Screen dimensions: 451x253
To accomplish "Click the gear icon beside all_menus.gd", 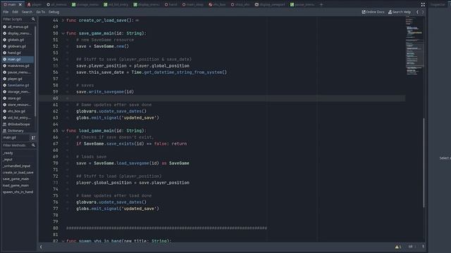I will tap(5, 27).
